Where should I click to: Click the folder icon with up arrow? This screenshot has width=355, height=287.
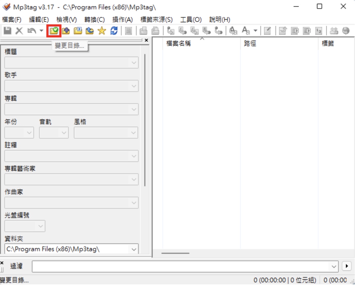[90, 31]
